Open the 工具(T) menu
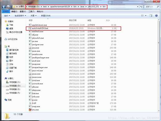 pyautogui.click(x=31, y=11)
